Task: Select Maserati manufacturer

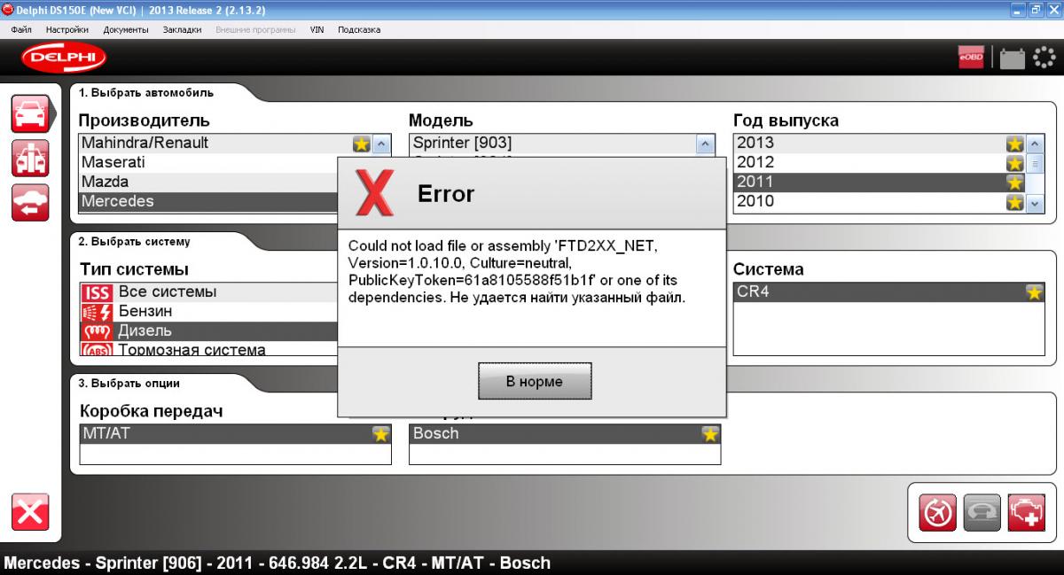Action: click(208, 162)
